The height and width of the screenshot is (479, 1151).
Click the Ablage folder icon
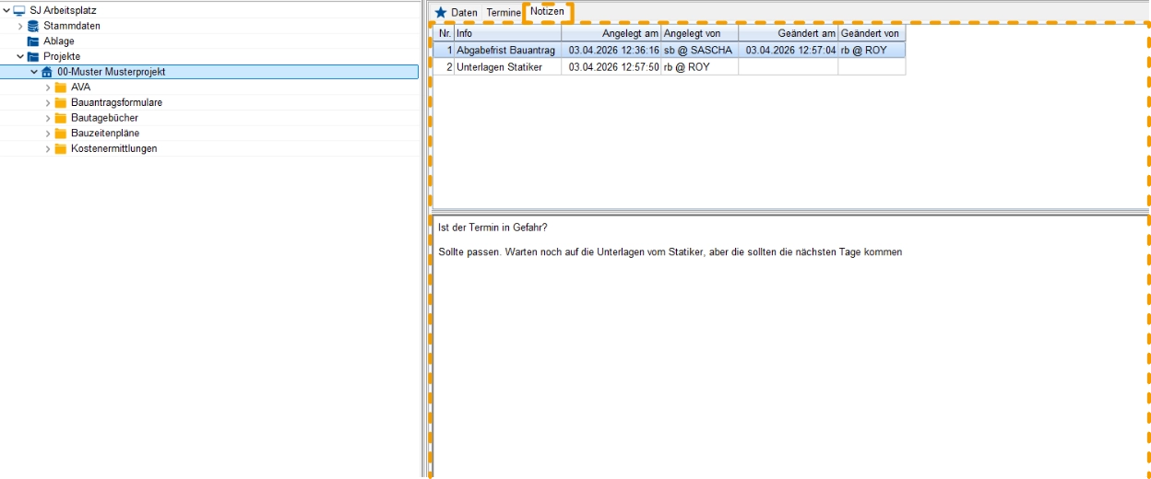(33, 41)
